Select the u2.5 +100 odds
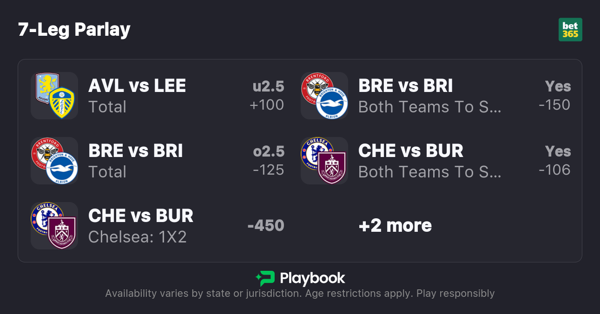 tap(267, 96)
